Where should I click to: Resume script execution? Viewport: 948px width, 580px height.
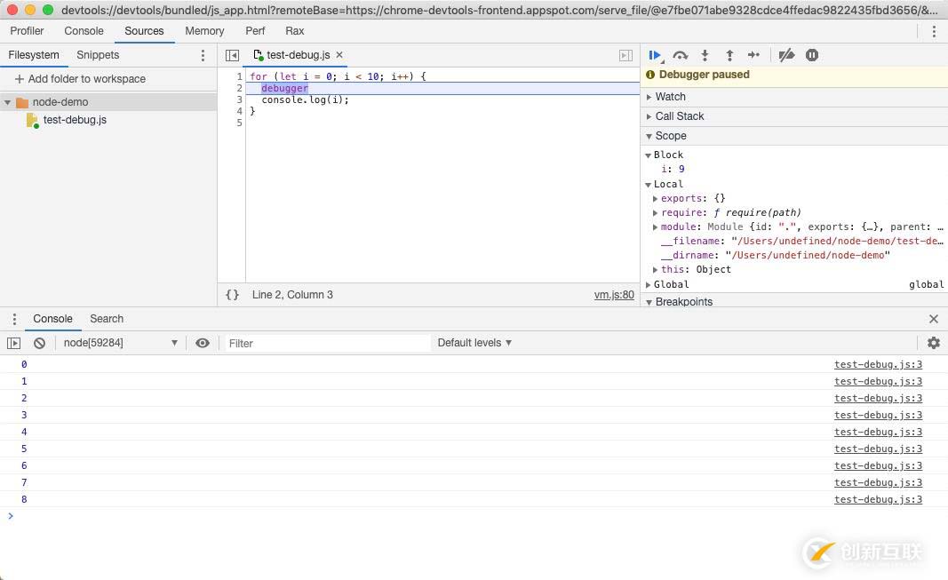coord(655,56)
